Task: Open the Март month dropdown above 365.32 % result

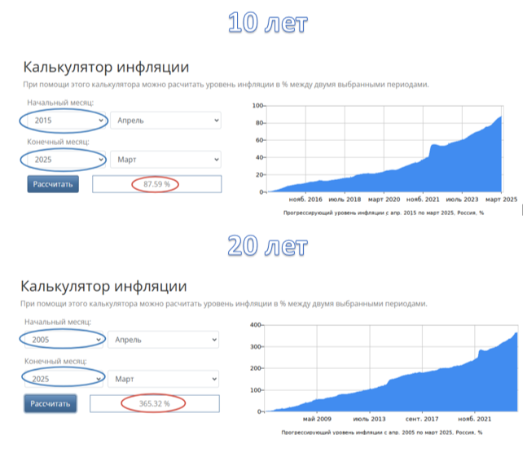Action: click(164, 379)
